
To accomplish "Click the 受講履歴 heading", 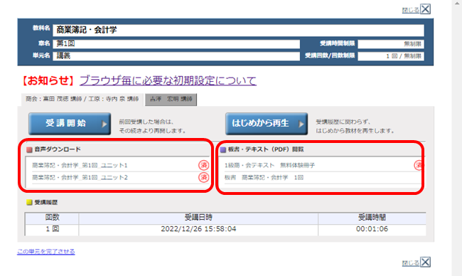I will click(x=45, y=202).
